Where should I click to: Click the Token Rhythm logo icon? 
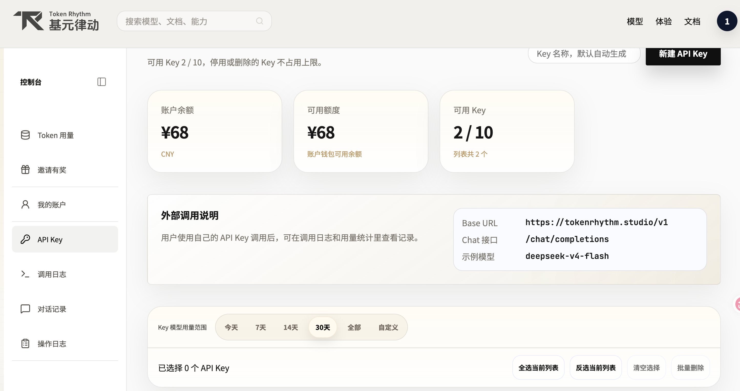tap(29, 21)
